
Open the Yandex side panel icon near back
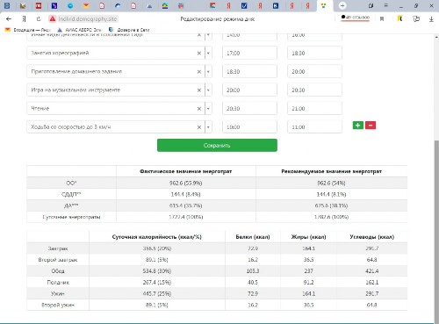click(24, 19)
